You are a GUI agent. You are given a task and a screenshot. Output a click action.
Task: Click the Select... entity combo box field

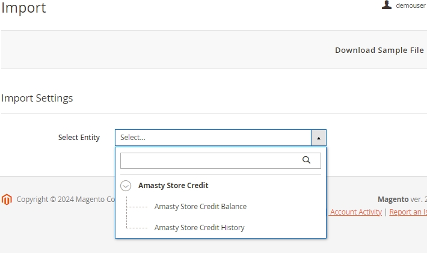pos(213,138)
